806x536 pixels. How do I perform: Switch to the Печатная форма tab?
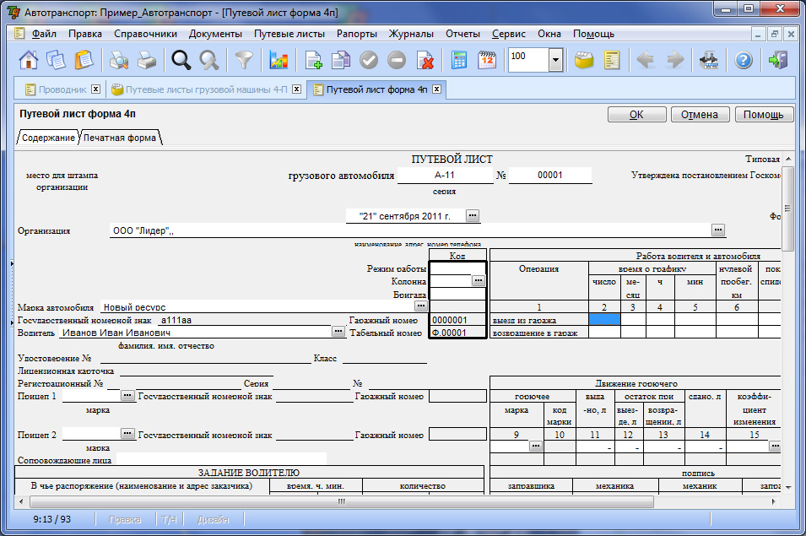tap(120, 138)
